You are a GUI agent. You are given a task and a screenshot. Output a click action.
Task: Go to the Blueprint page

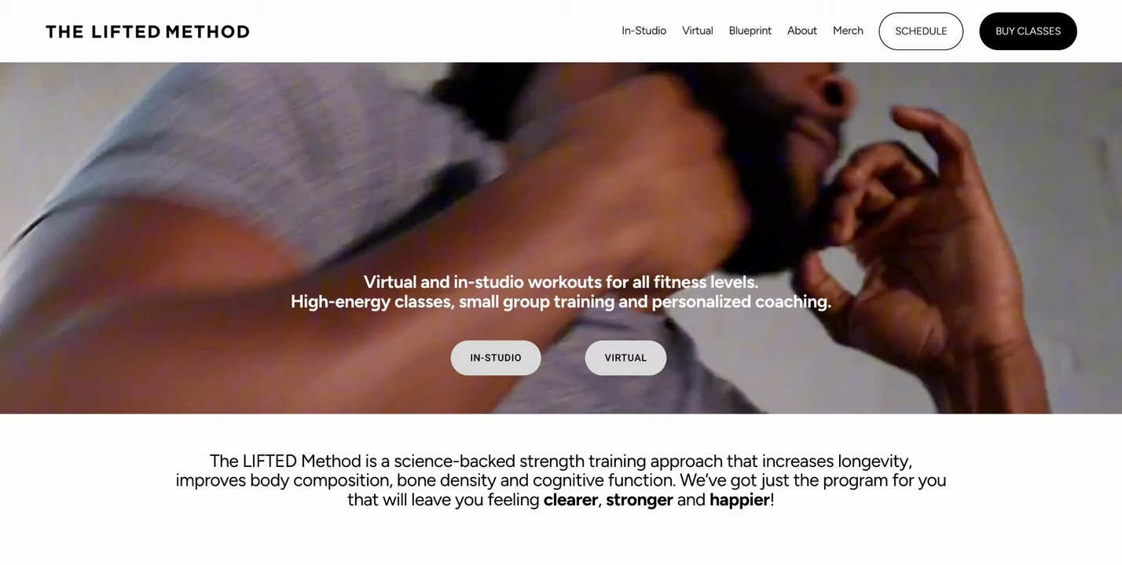click(x=750, y=31)
